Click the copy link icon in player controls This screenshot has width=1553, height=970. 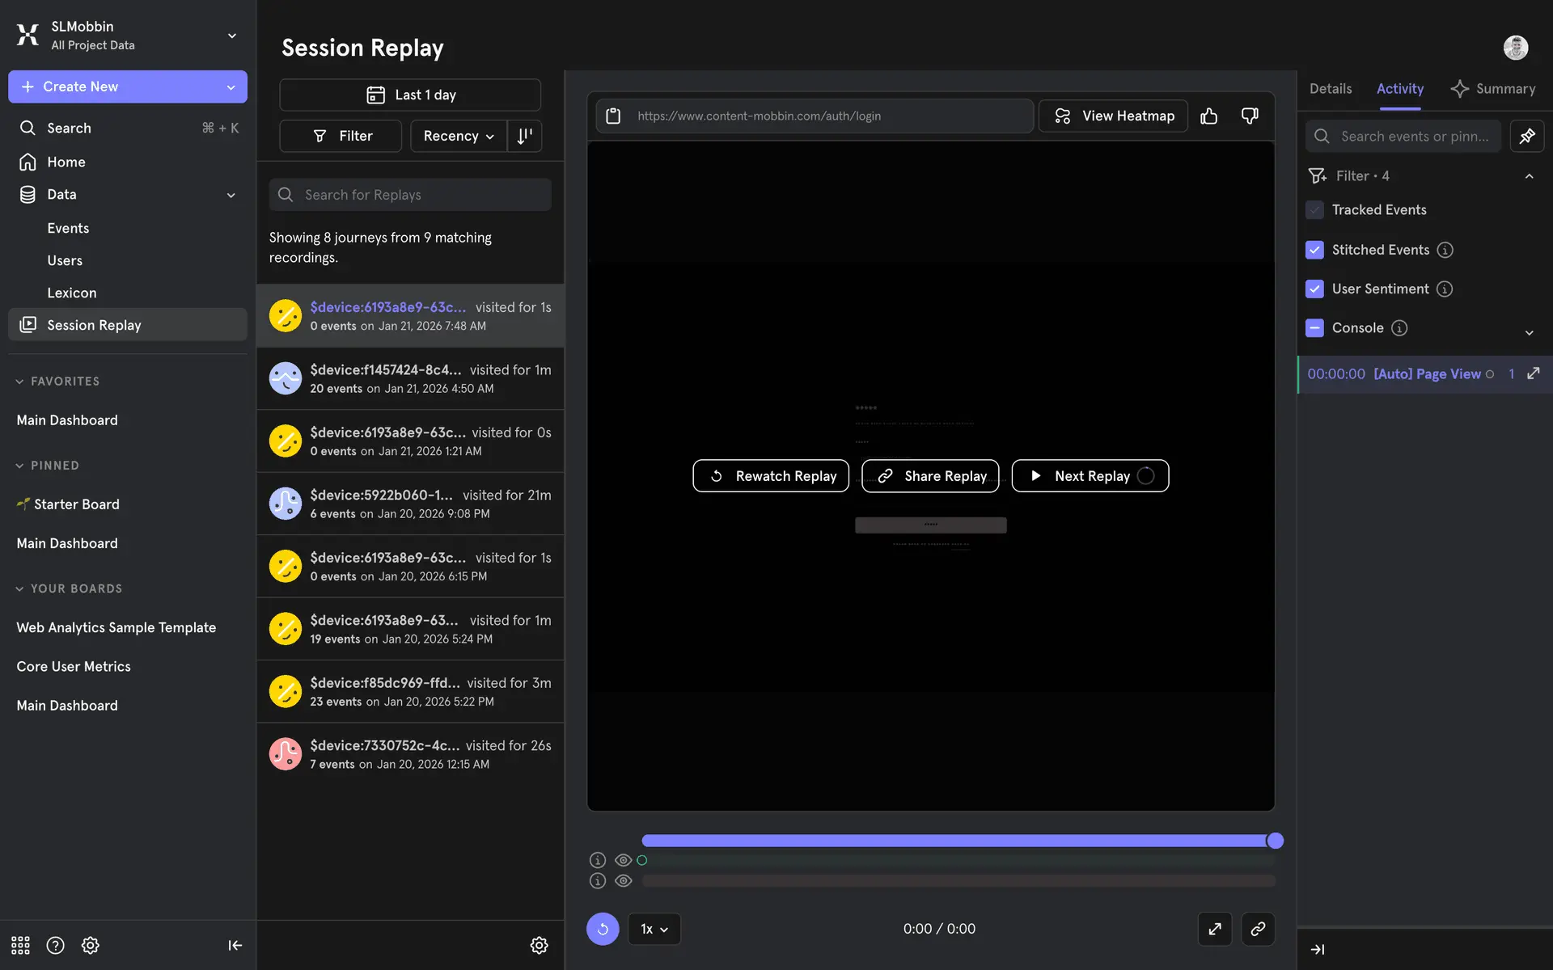1257,929
